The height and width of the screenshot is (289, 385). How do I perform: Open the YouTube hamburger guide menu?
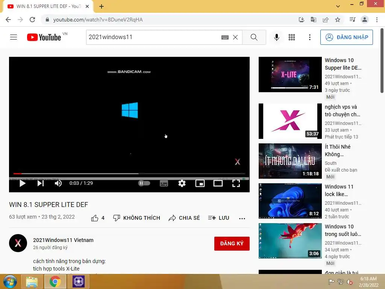tap(14, 37)
